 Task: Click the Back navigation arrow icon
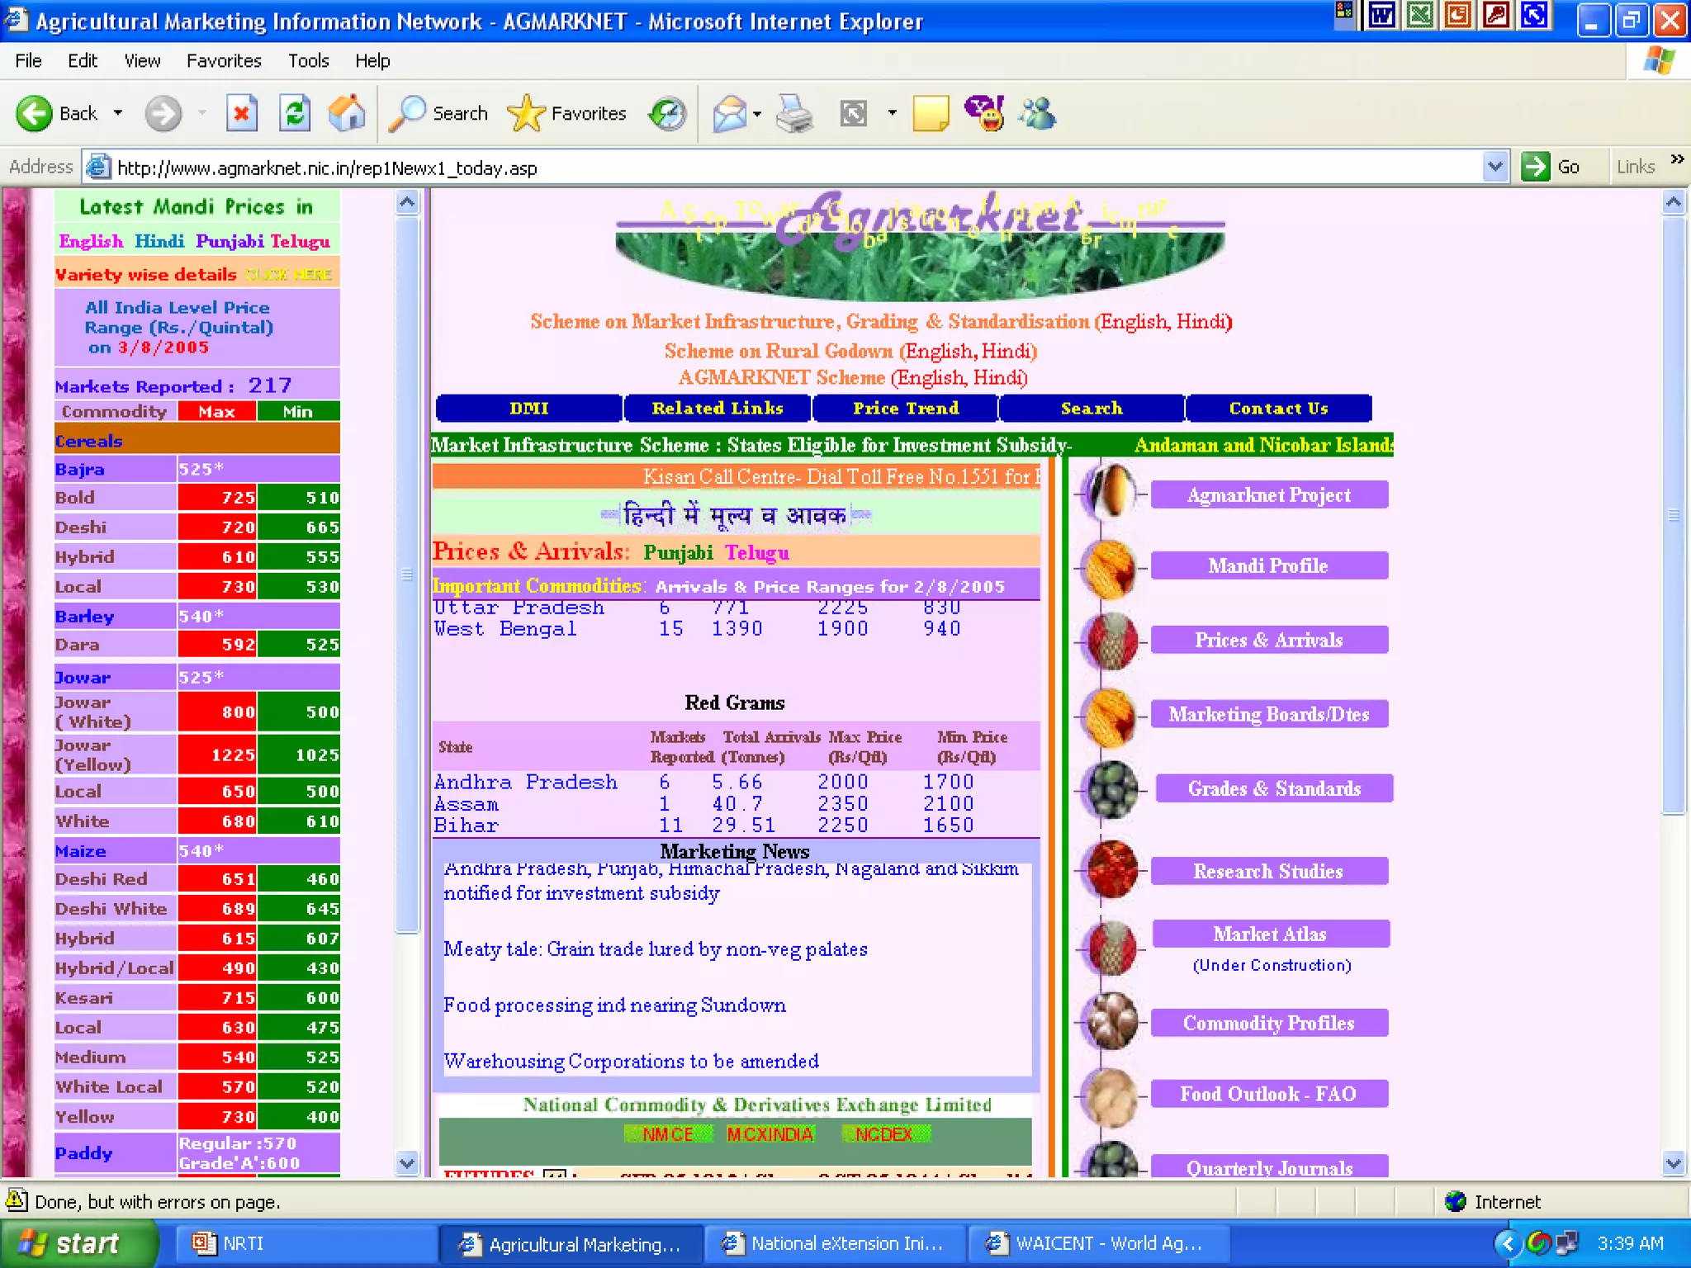click(x=34, y=113)
